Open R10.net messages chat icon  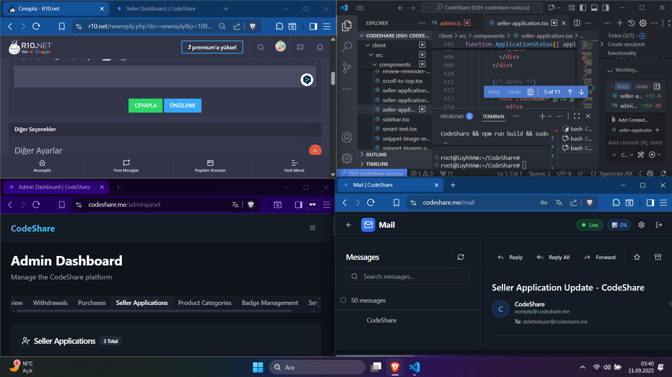click(x=300, y=47)
